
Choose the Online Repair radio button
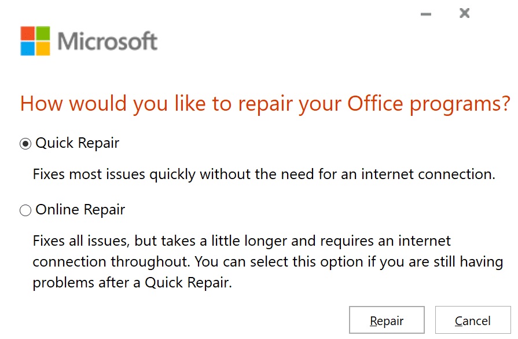(25, 211)
